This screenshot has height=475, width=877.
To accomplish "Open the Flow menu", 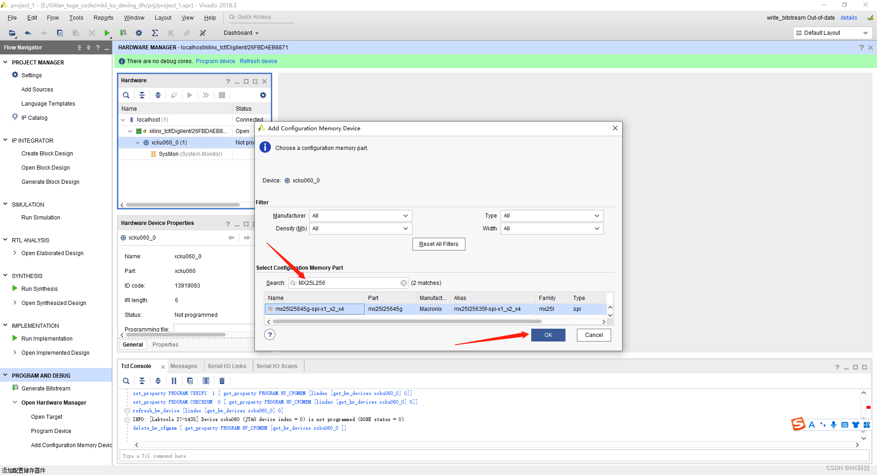I will 53,18.
